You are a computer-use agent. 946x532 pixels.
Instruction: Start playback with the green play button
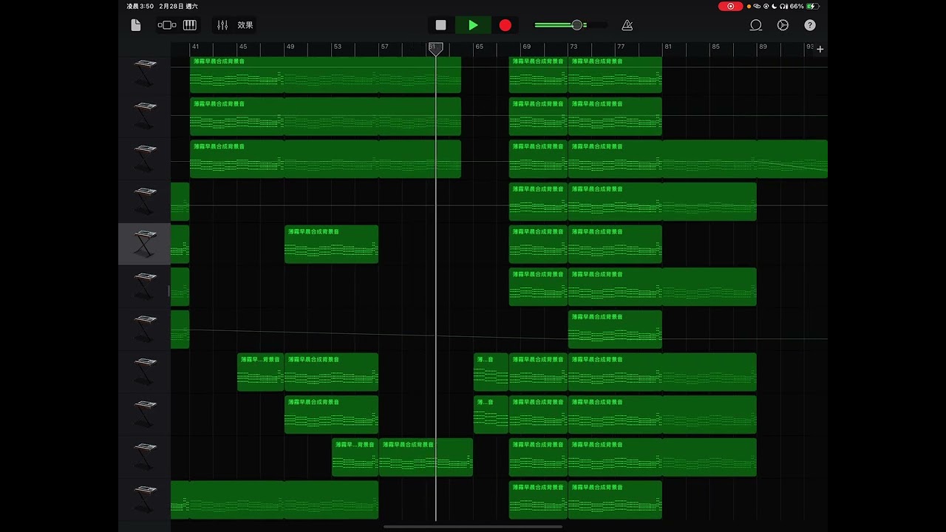tap(473, 25)
